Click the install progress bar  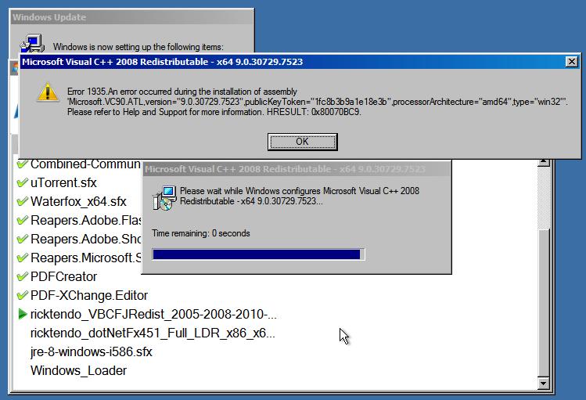point(258,254)
